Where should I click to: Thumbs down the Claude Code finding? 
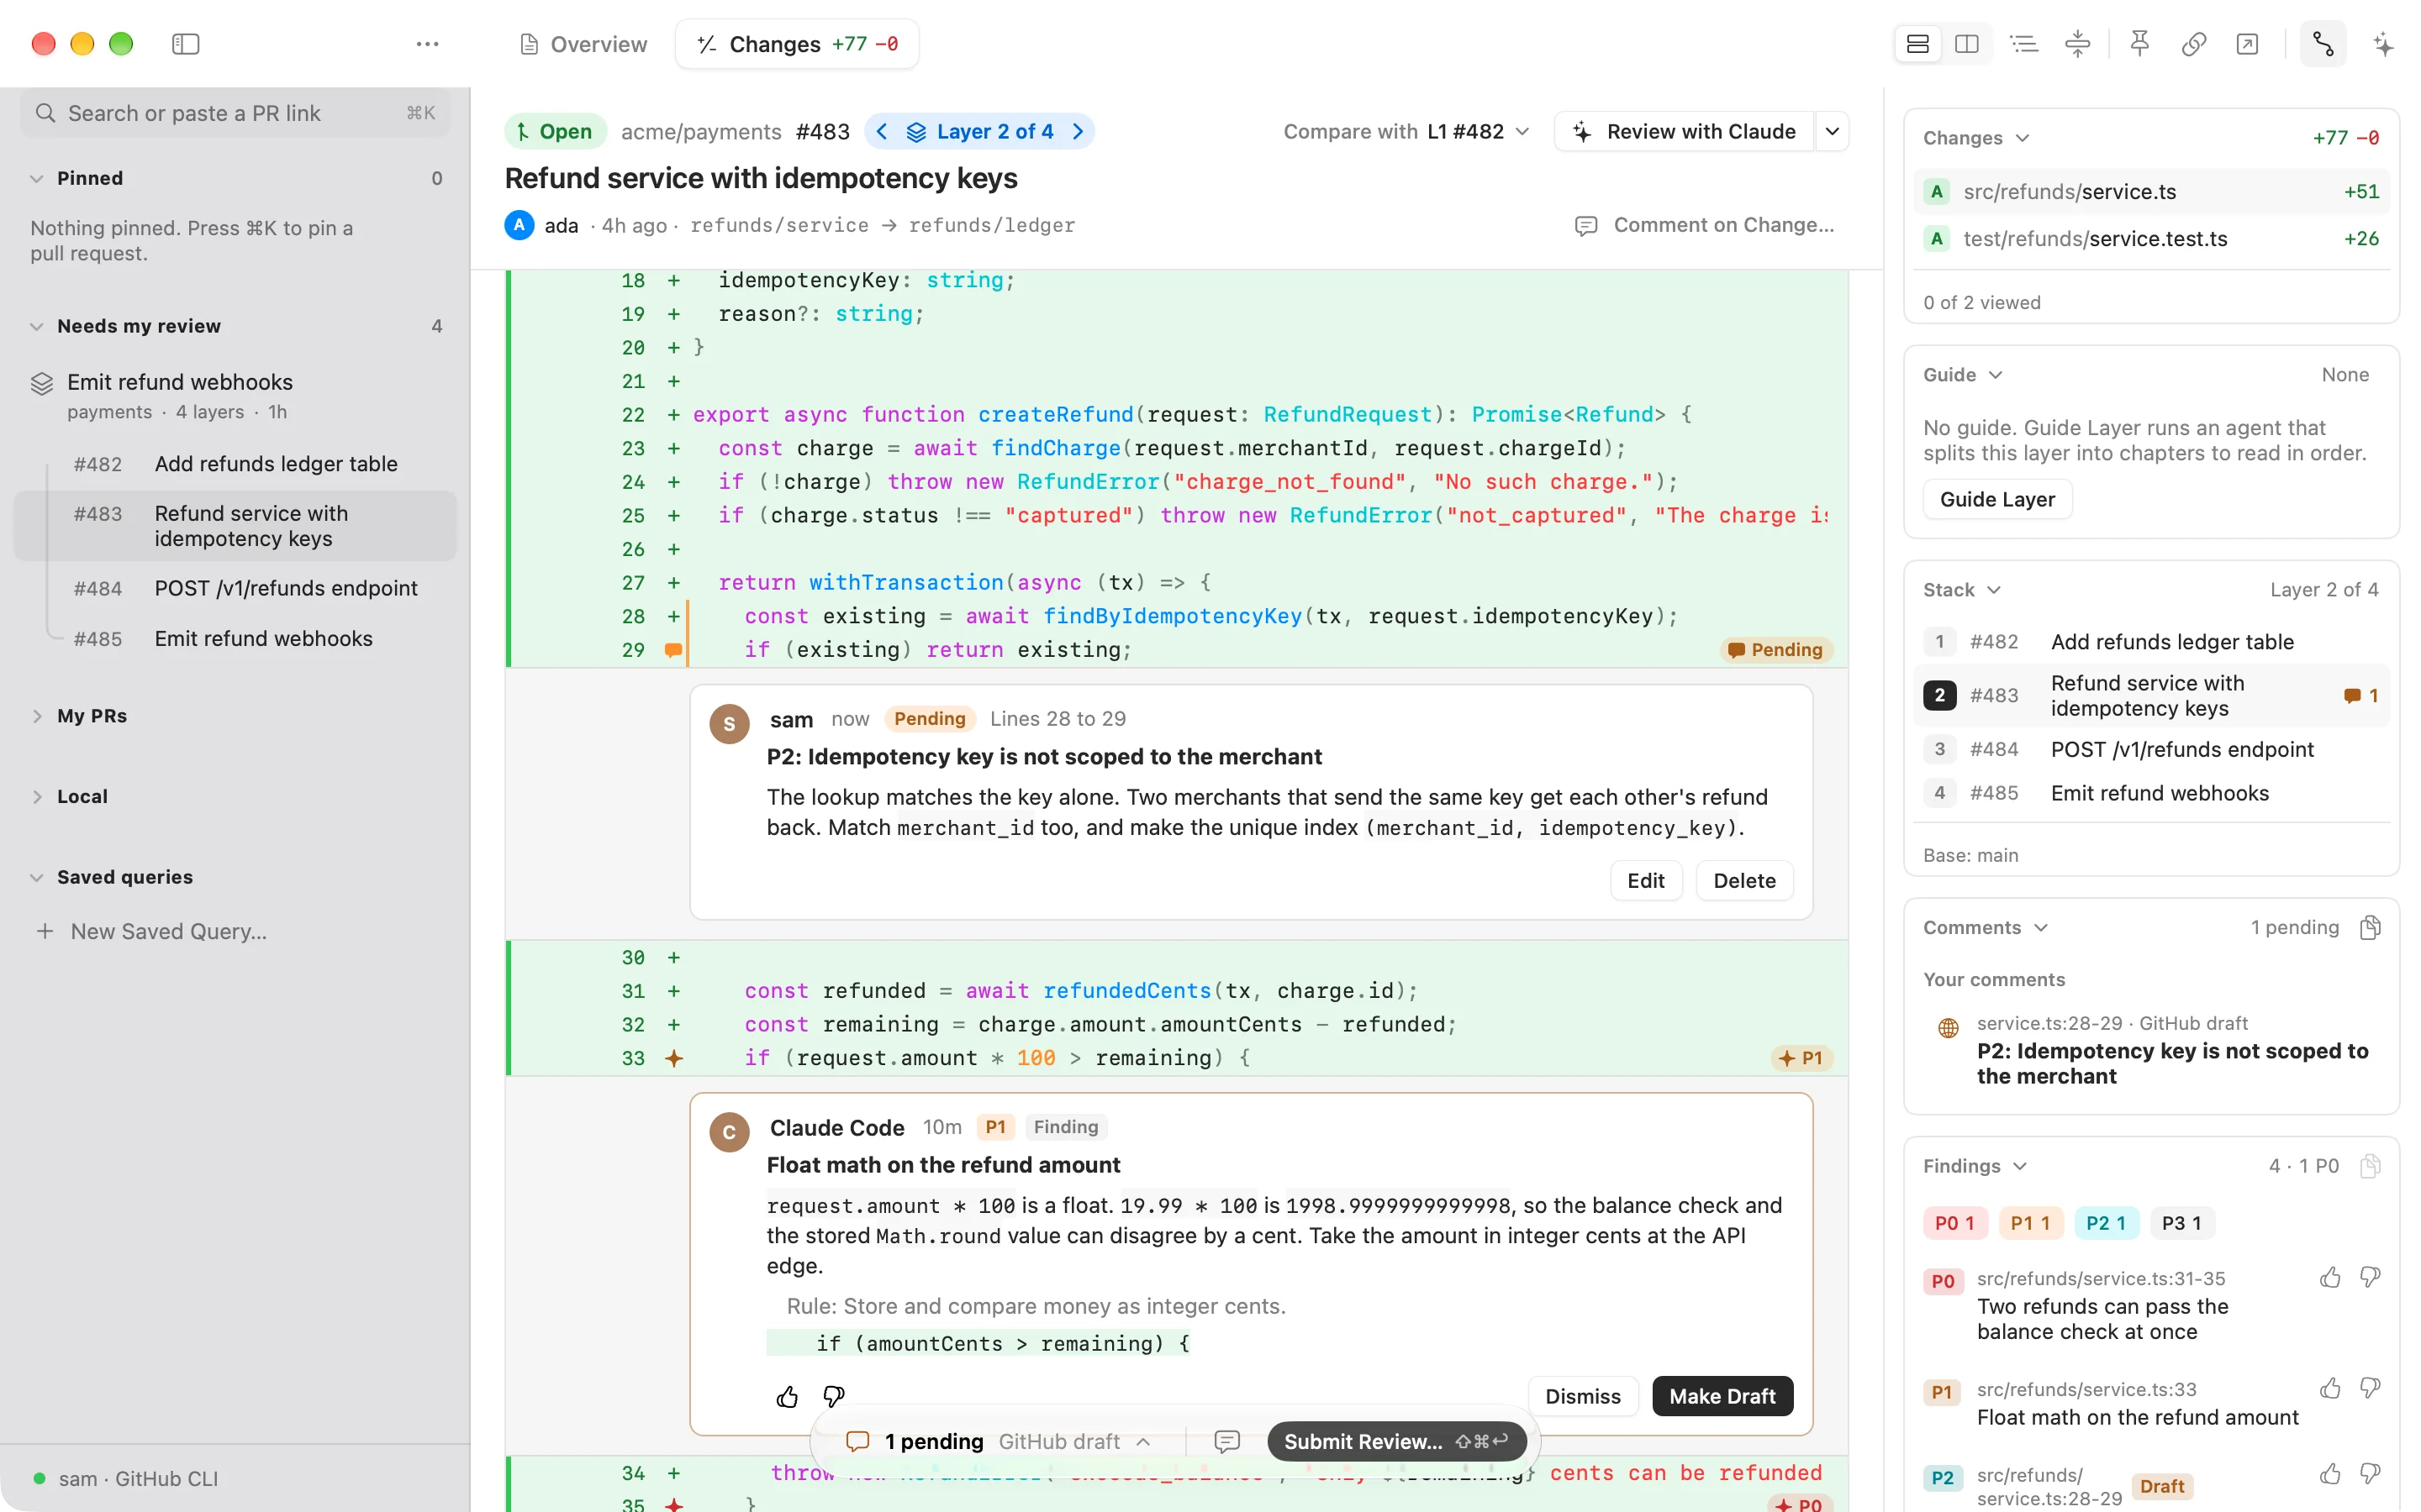[833, 1396]
